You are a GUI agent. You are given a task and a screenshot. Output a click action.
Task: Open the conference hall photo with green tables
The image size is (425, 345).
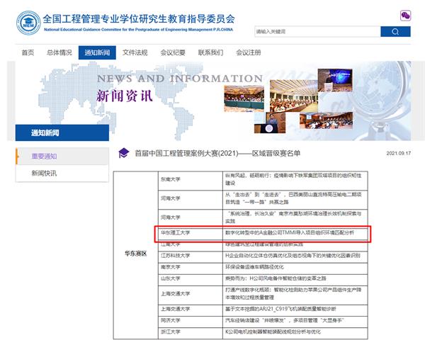244,98
